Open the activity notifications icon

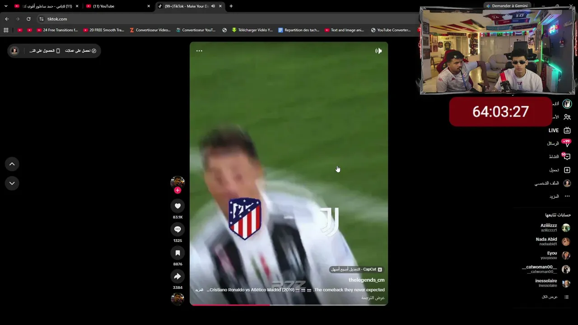560,157
